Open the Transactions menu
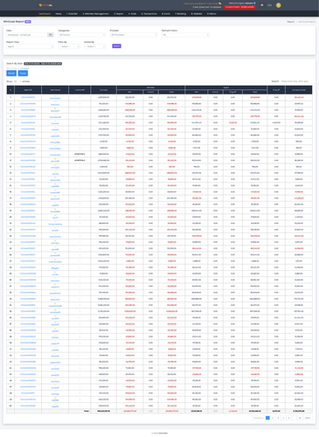The height and width of the screenshot is (437, 319). click(x=149, y=14)
